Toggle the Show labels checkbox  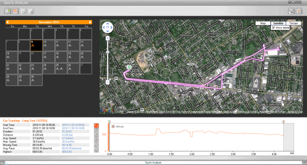[x=273, y=28]
